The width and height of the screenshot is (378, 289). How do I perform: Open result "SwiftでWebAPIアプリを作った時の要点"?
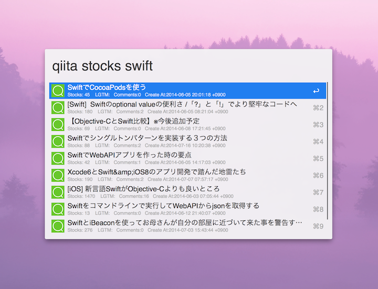187,158
